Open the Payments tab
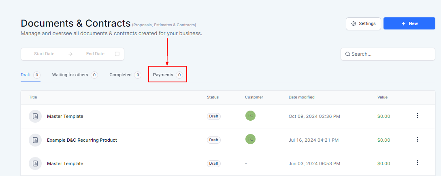 click(x=168, y=75)
